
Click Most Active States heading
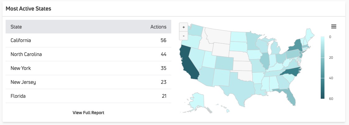point(28,9)
